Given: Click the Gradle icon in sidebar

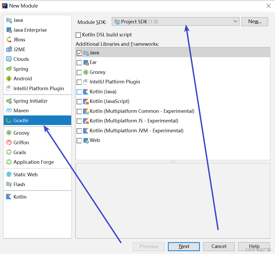Looking at the screenshot, I should 9,120.
